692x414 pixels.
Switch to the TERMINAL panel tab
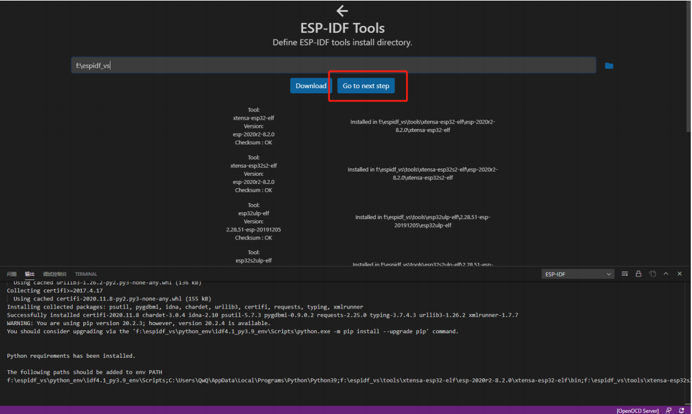point(86,274)
